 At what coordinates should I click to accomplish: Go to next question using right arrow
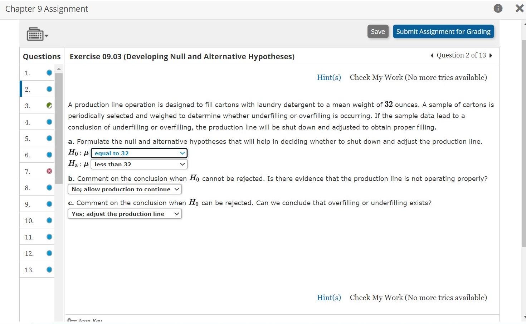[491, 55]
